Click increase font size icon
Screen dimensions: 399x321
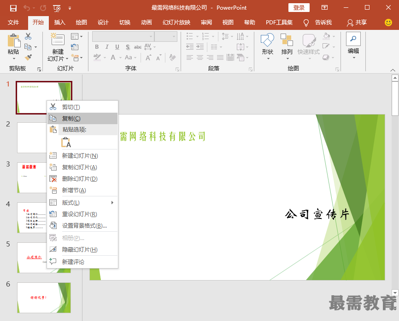tap(148, 57)
